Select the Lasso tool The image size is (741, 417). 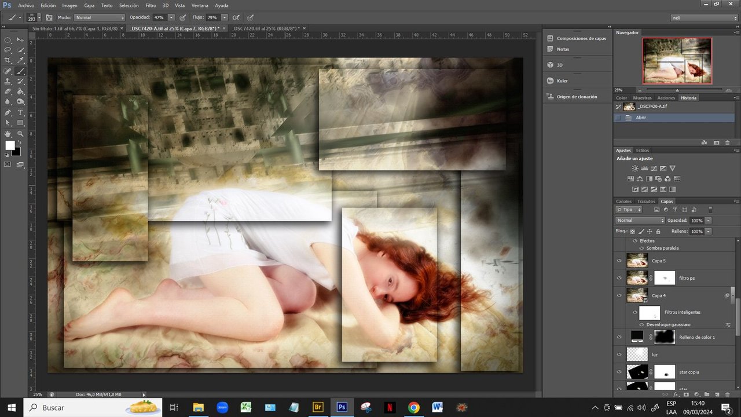[8, 50]
